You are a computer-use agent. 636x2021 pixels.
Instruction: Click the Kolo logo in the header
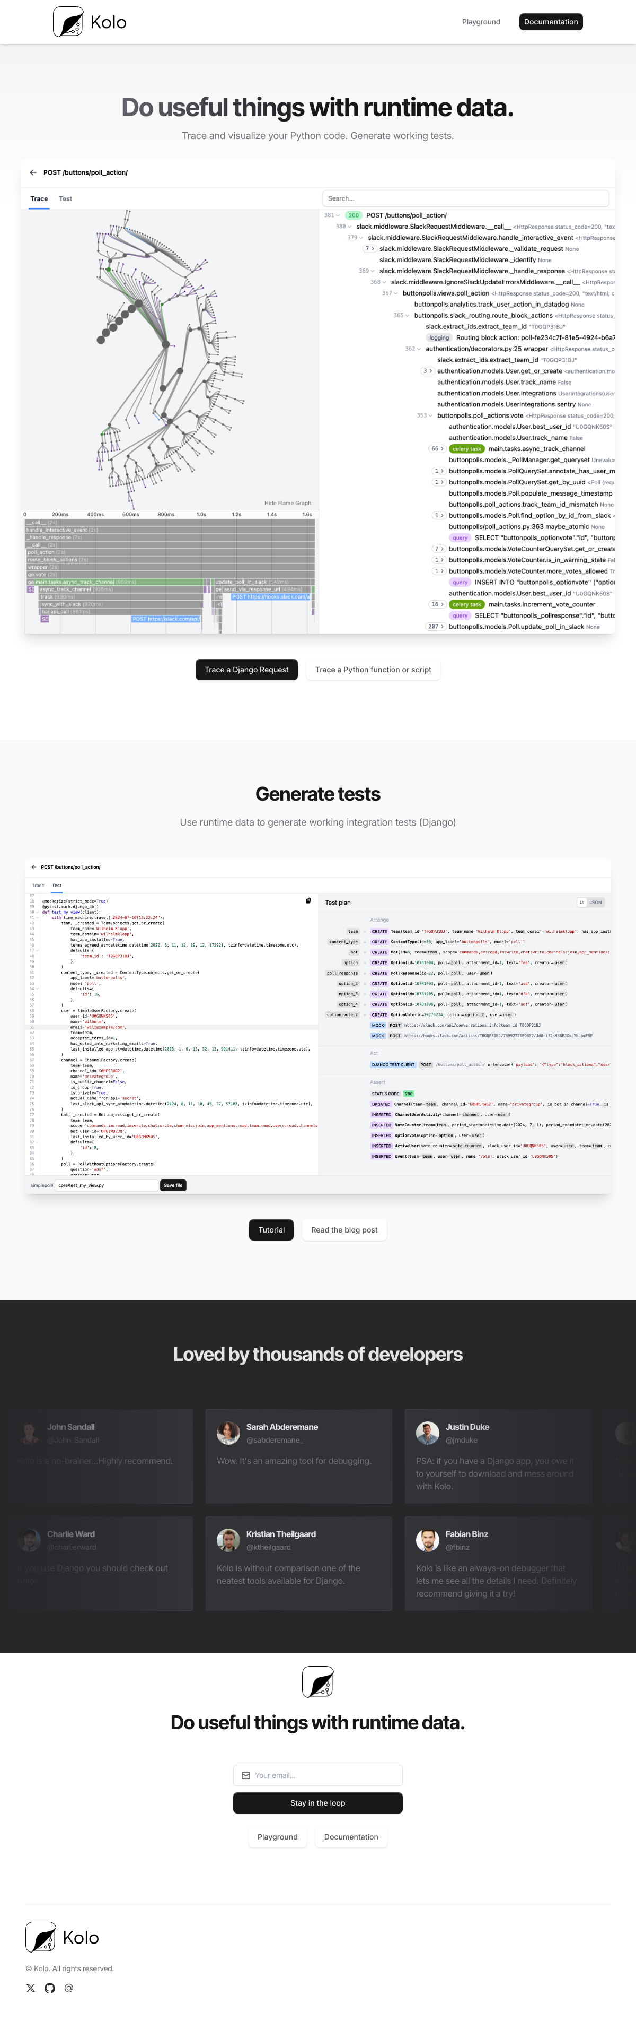[89, 22]
